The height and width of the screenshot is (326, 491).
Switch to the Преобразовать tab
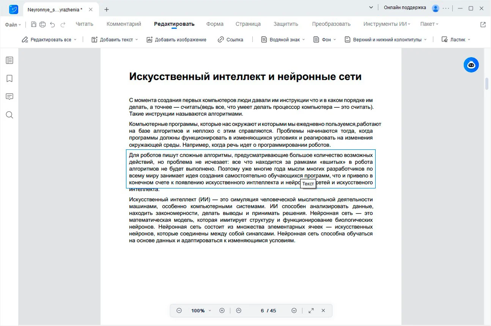pos(331,24)
